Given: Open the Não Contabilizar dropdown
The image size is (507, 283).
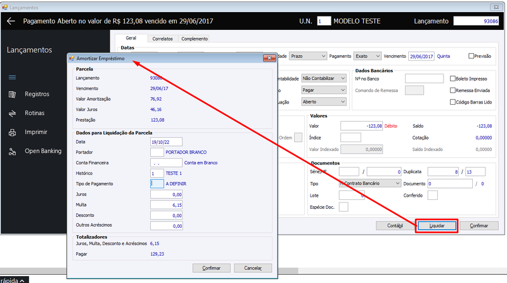Looking at the screenshot, I should point(324,78).
